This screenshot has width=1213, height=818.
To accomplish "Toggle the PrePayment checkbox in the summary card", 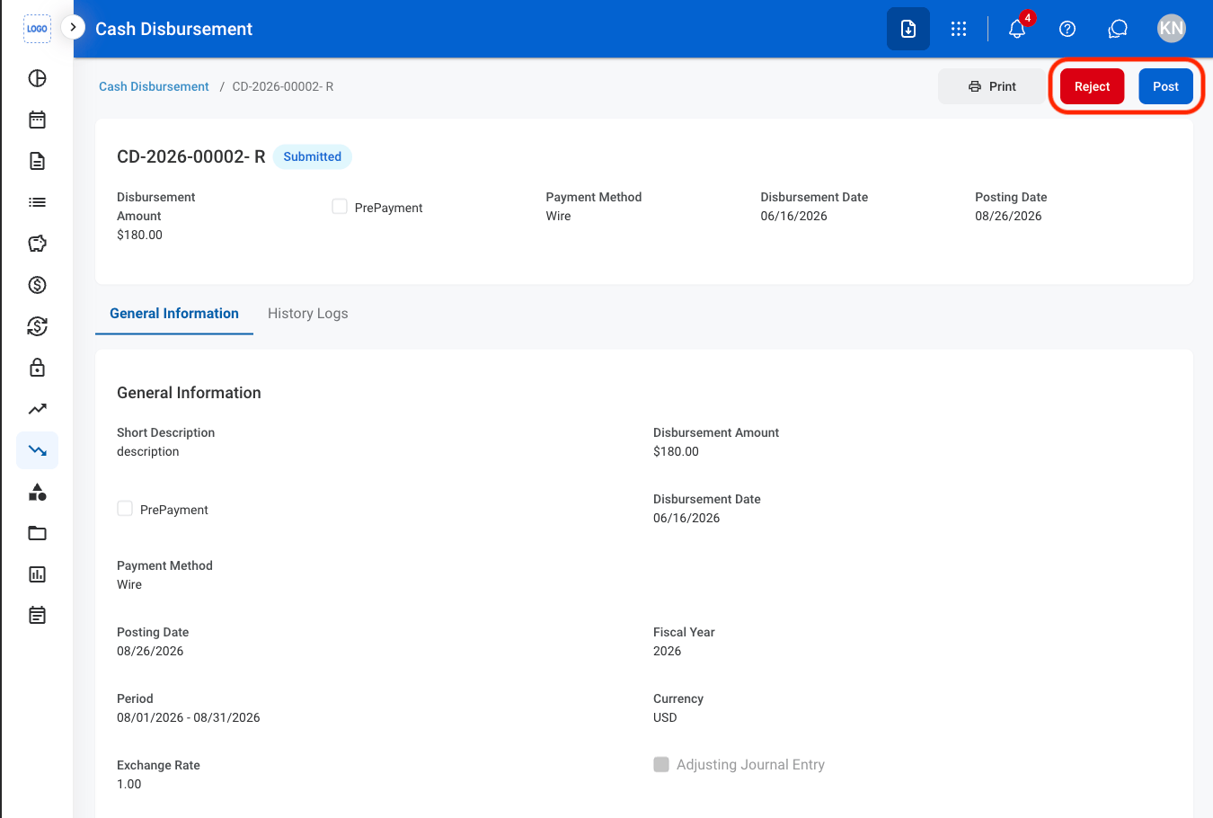I will coord(340,207).
